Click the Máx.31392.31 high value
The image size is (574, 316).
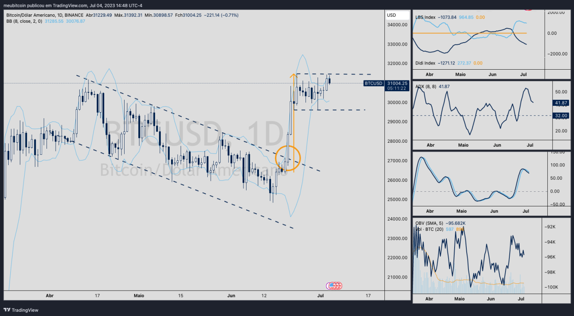(x=128, y=15)
